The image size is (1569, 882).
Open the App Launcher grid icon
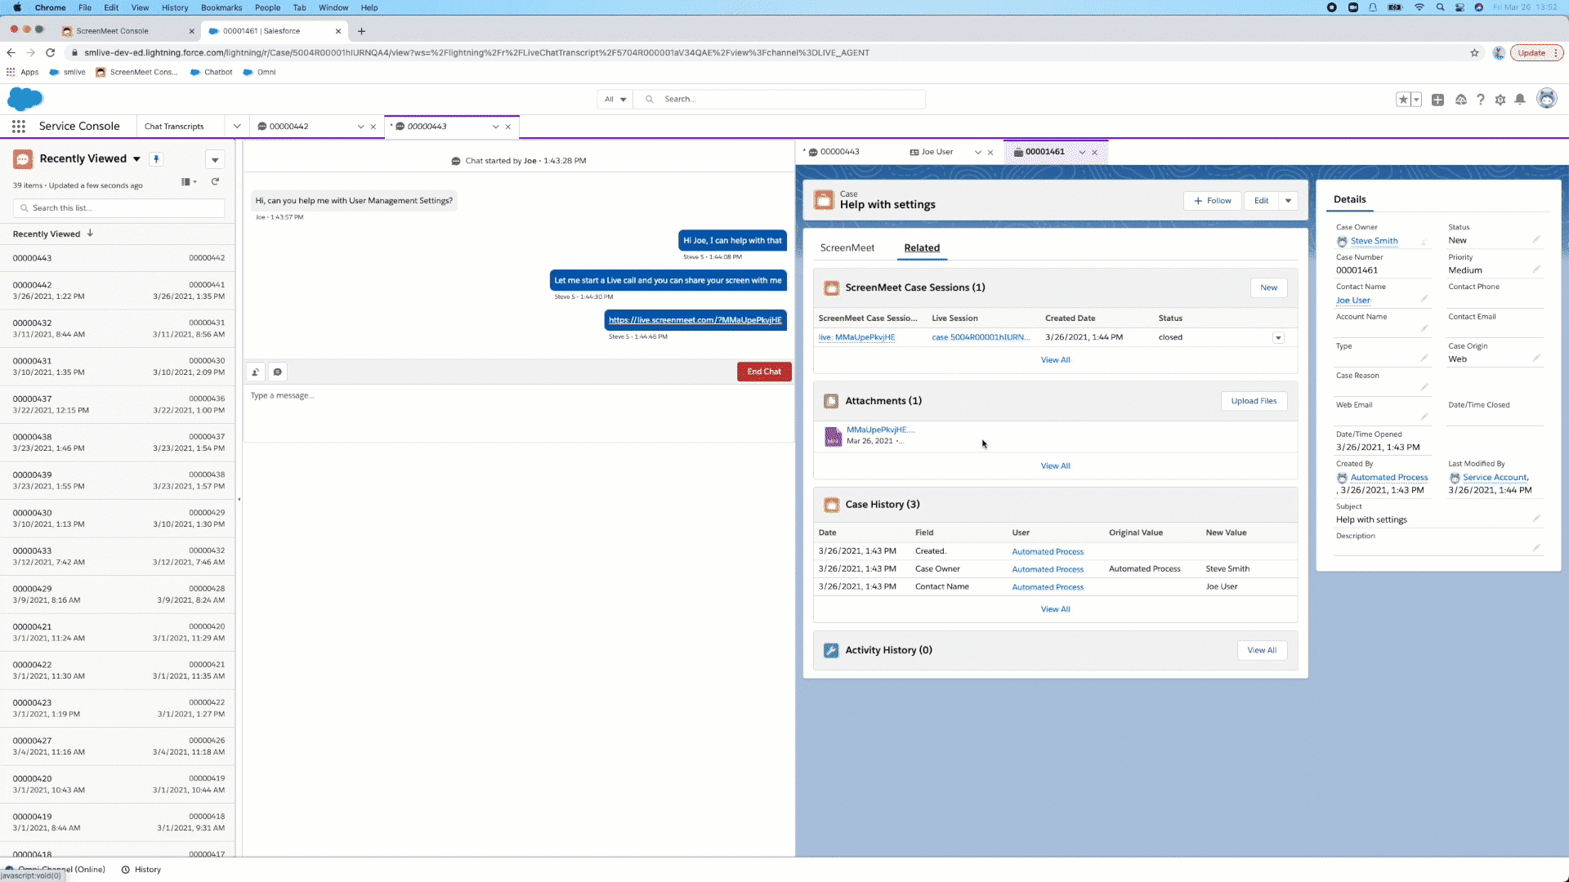(19, 127)
